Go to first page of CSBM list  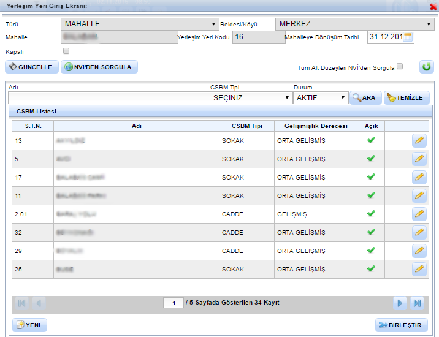(21, 303)
